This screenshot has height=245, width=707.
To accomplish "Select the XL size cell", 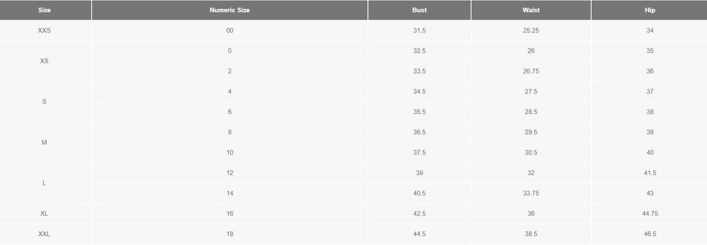I will coord(45,214).
